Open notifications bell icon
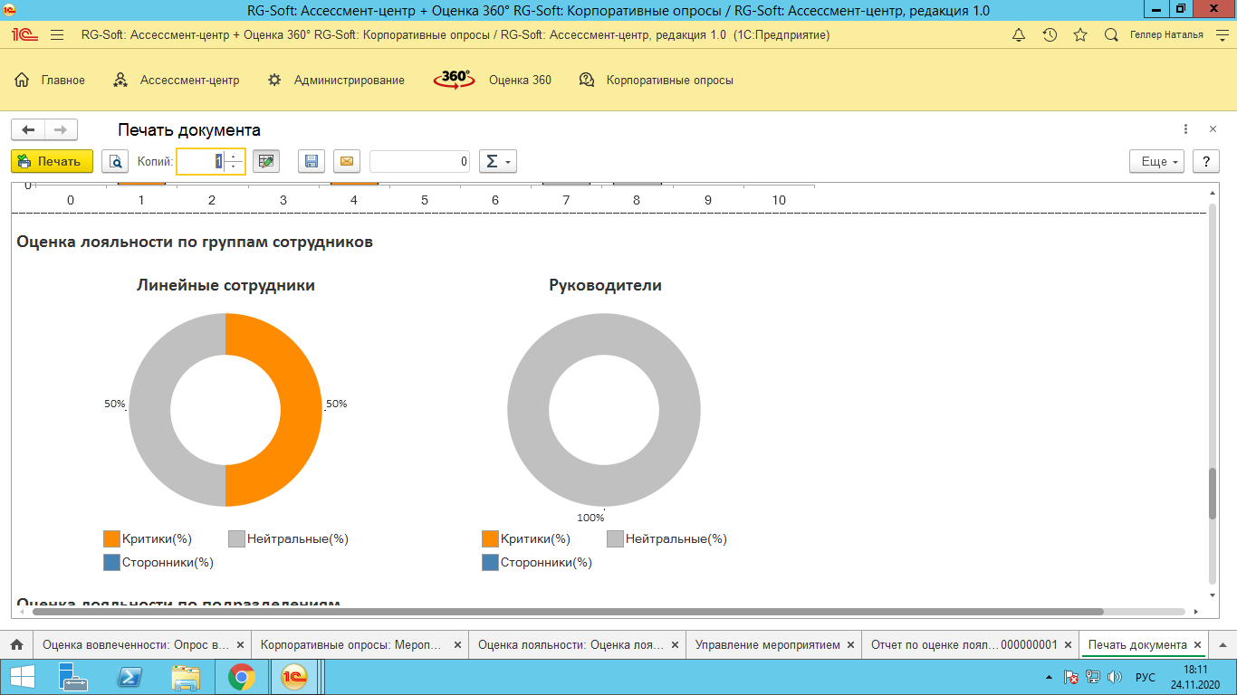Viewport: 1237px width, 695px height. point(1019,35)
